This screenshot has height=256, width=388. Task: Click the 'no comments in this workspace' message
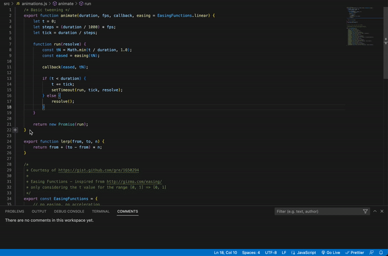click(49, 220)
